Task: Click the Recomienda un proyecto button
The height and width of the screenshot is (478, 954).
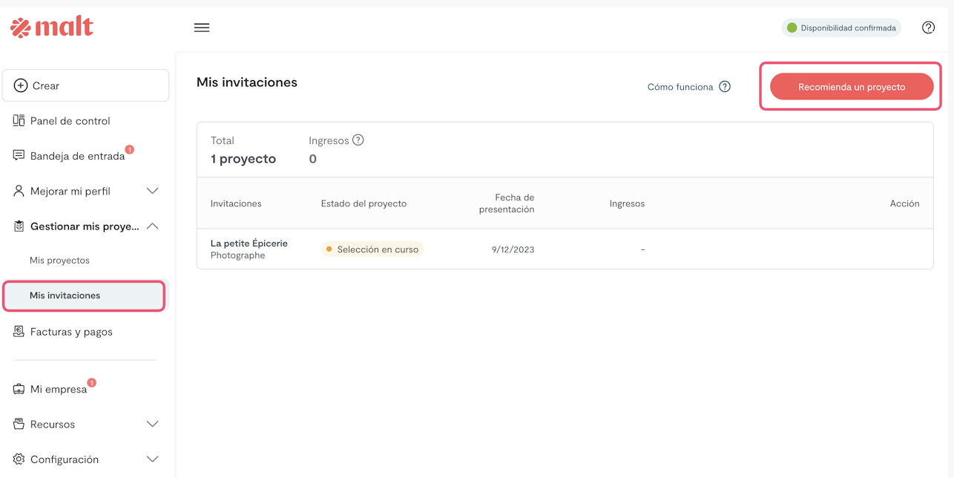Action: (x=851, y=87)
